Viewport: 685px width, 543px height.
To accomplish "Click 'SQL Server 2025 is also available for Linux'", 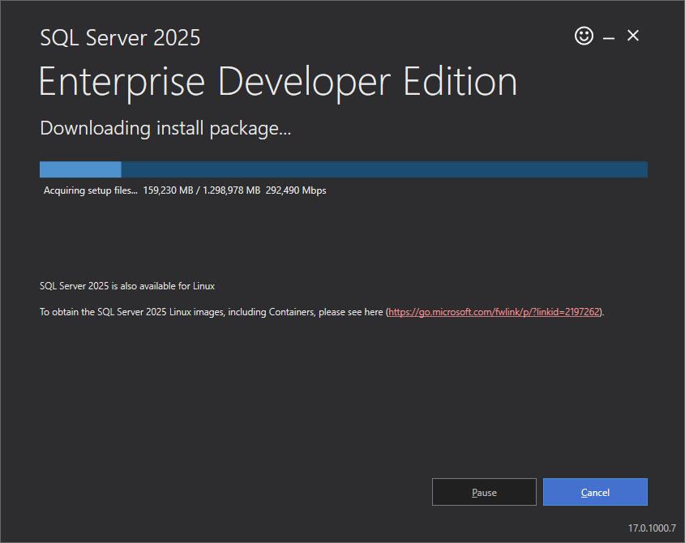I will [x=127, y=286].
